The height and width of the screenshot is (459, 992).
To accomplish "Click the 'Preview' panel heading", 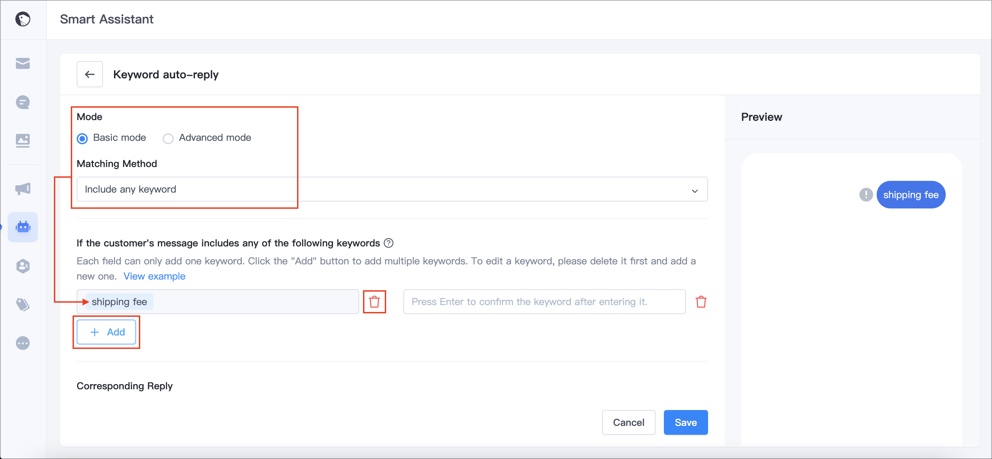I will click(761, 117).
